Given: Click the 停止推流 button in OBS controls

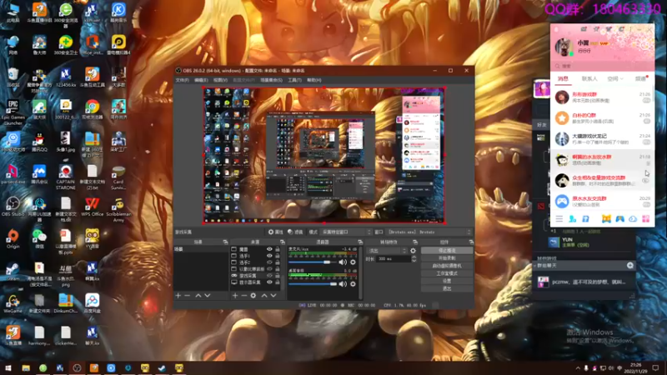Looking at the screenshot, I should [x=447, y=251].
